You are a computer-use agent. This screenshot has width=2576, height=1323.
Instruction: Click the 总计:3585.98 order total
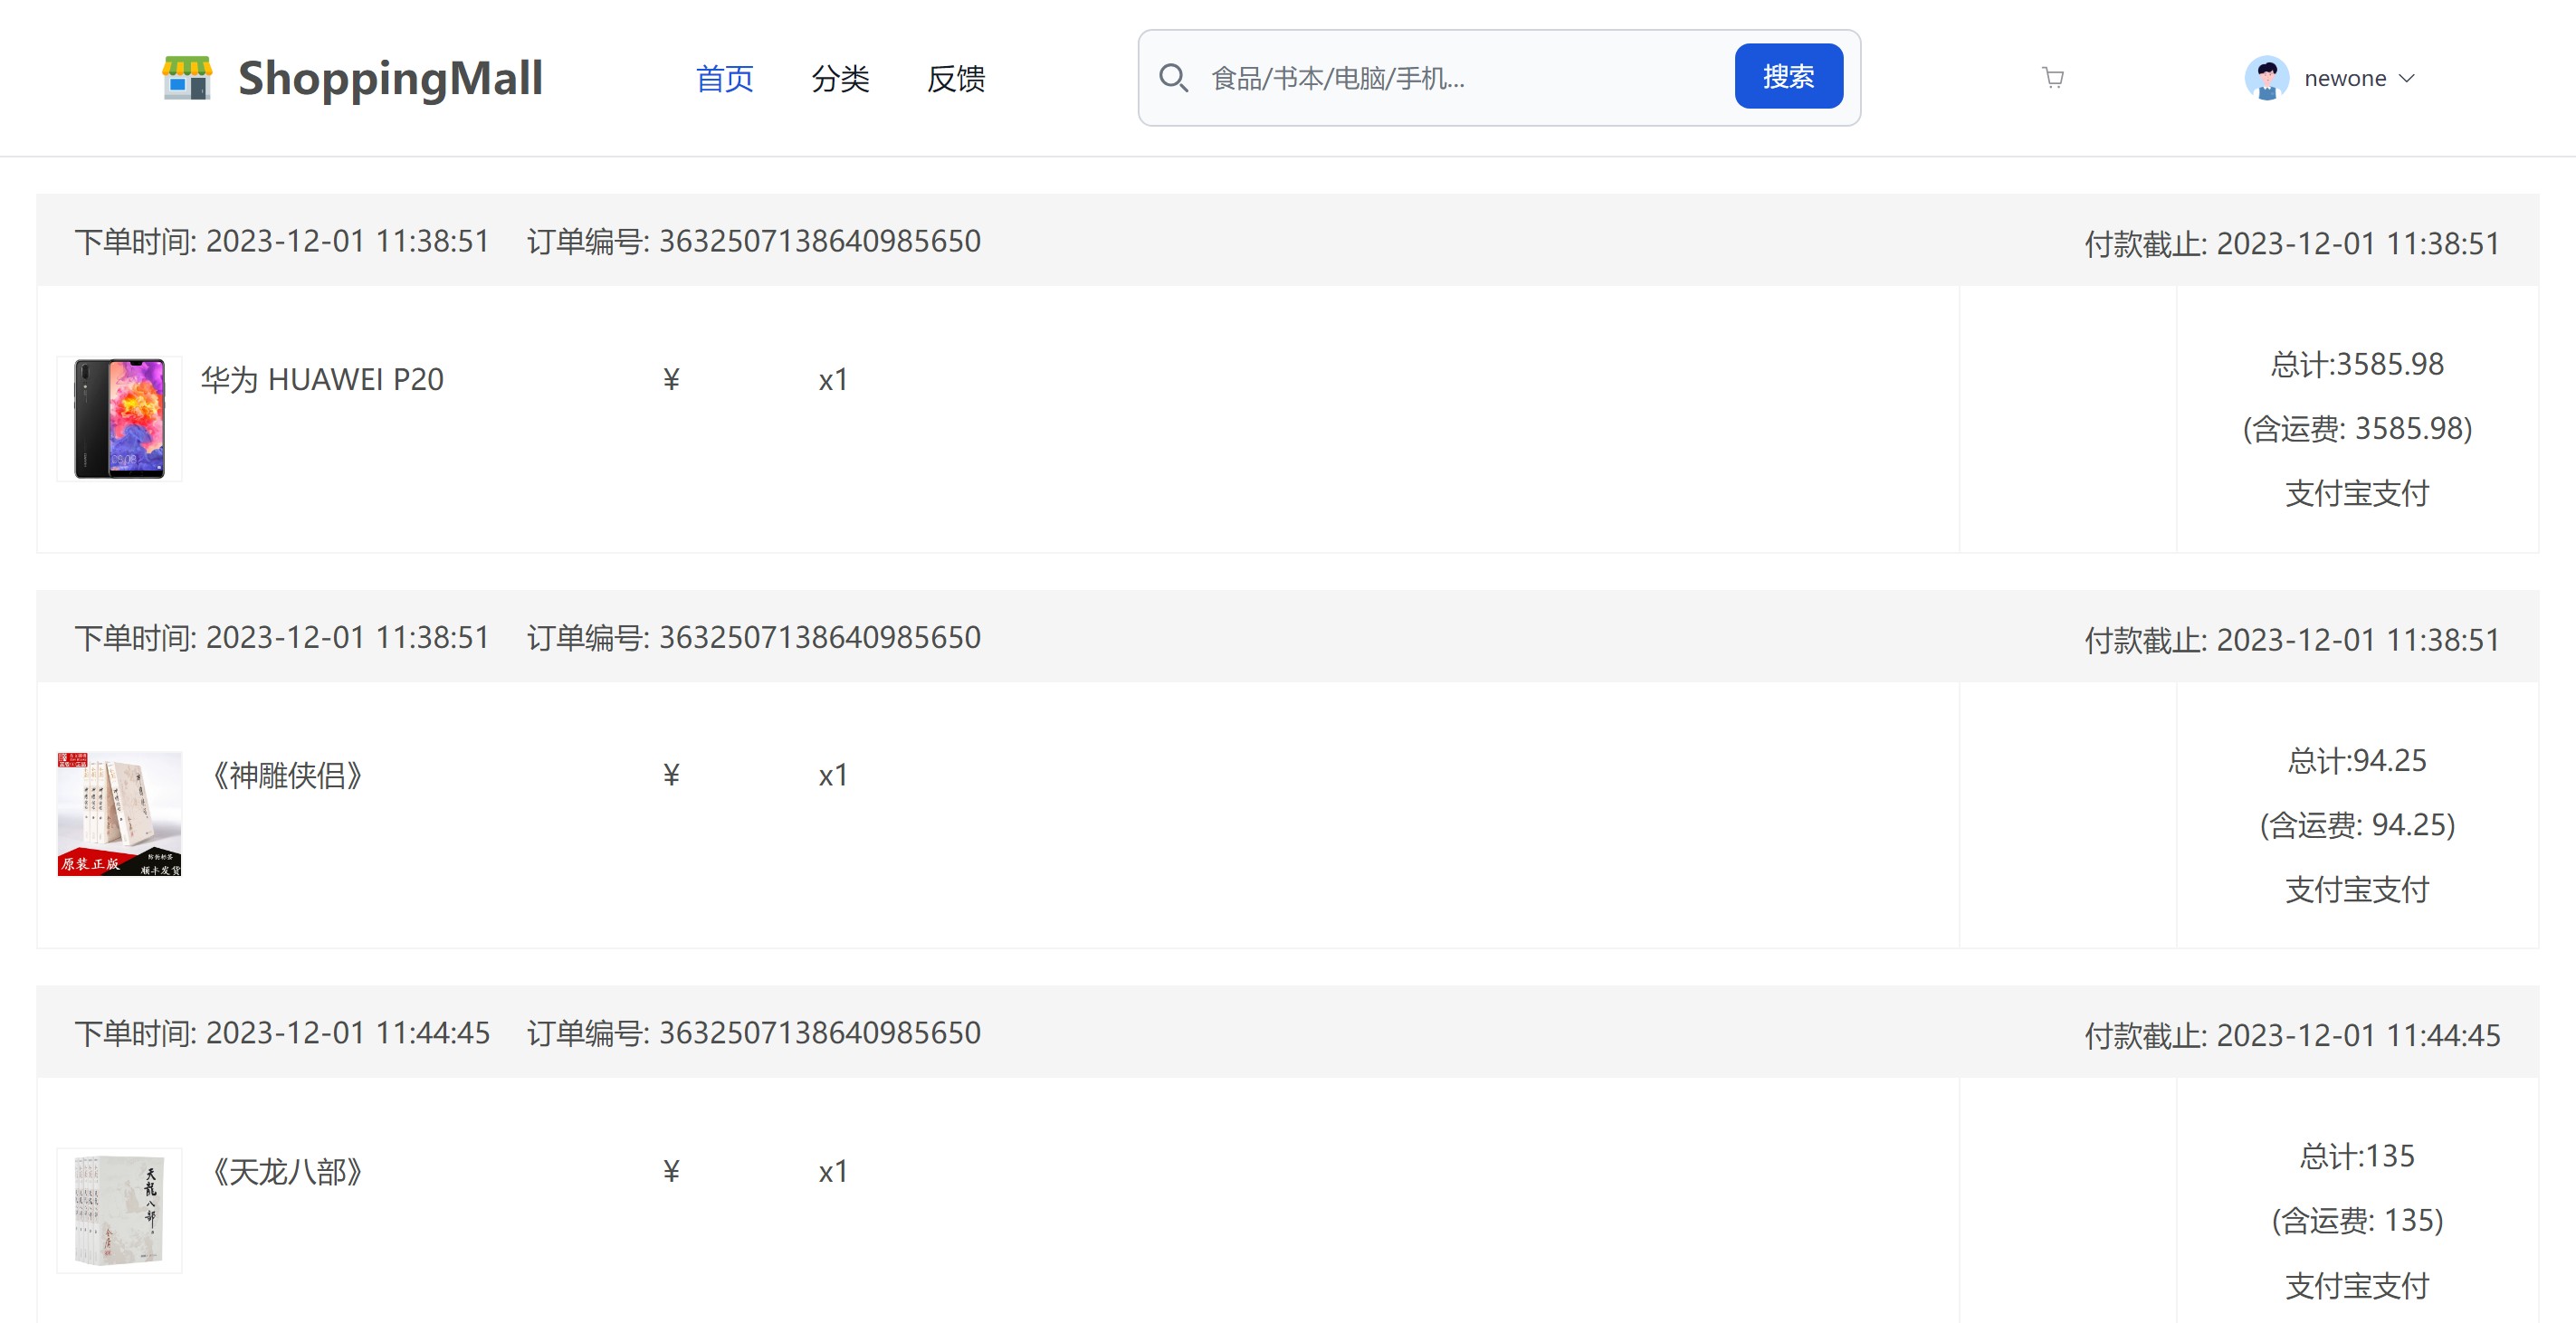point(2356,364)
